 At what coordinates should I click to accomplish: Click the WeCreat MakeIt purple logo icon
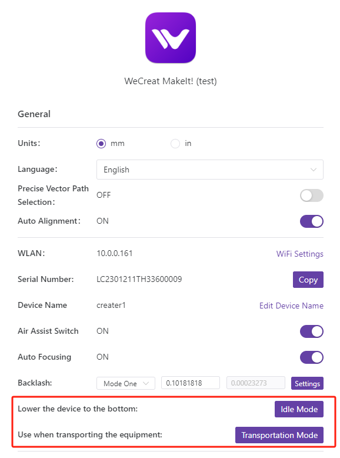pos(171,38)
